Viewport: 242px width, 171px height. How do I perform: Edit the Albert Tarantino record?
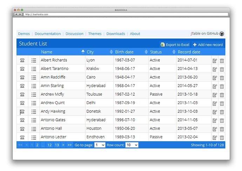pyautogui.click(x=215, y=69)
